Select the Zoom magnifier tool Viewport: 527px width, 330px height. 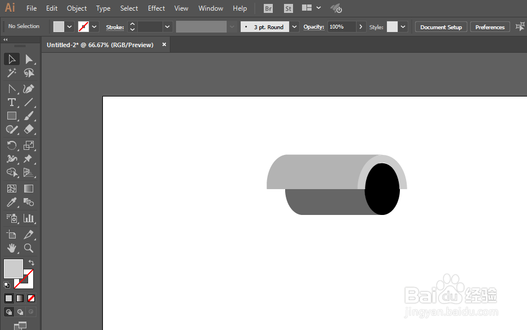click(29, 248)
